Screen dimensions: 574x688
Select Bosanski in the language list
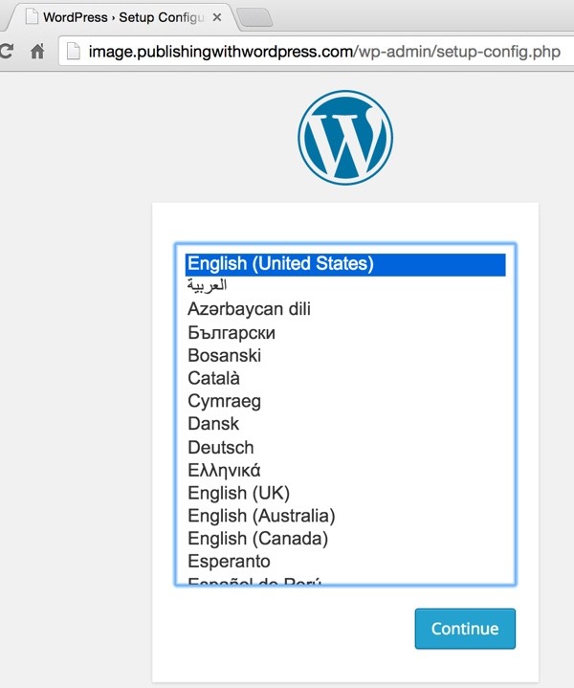[345, 355]
